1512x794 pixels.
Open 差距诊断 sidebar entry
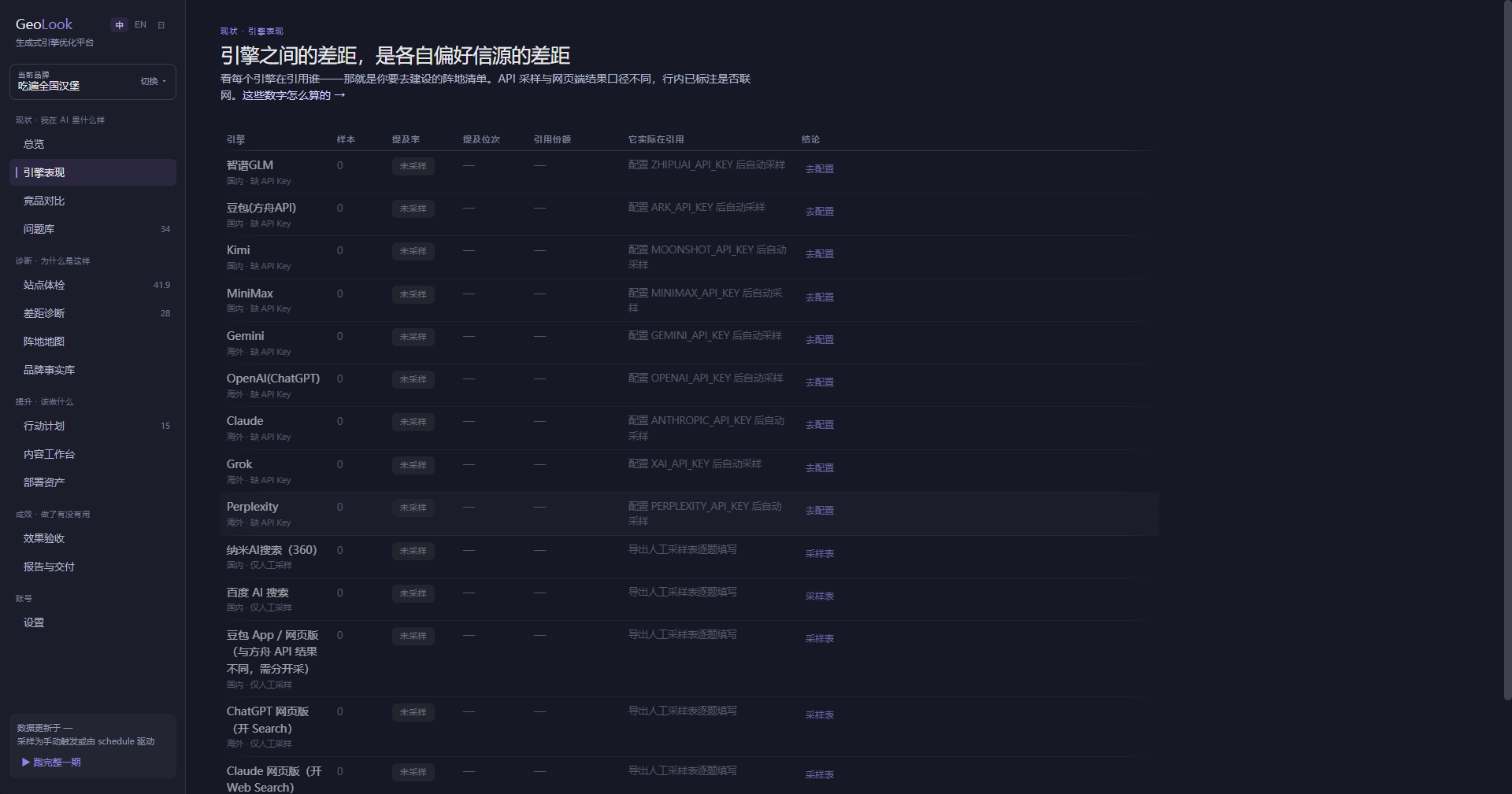coord(93,313)
